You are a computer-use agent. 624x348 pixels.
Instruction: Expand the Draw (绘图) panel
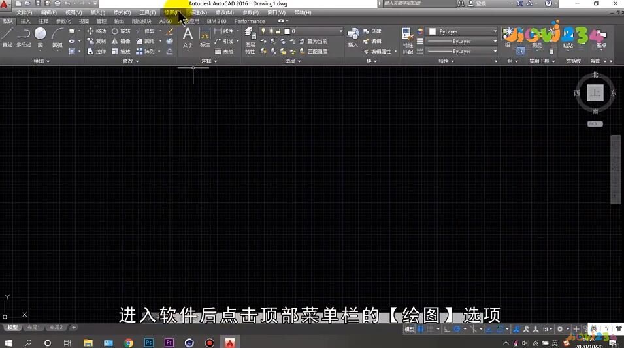pyautogui.click(x=42, y=61)
